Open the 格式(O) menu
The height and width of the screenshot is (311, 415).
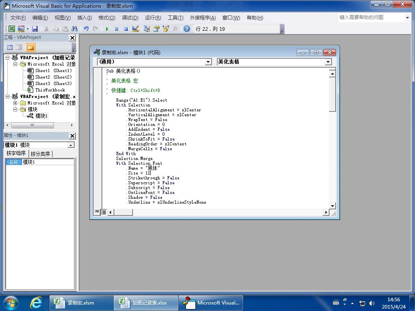click(107, 18)
